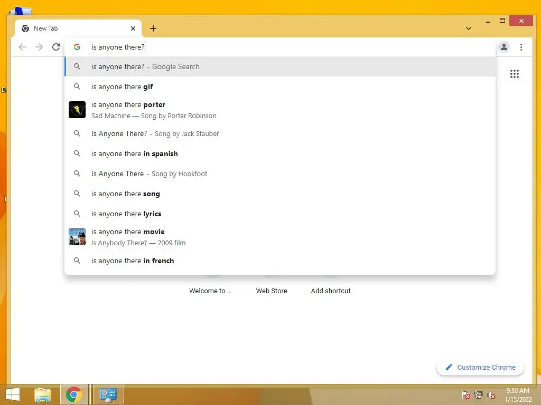Open the Windows Start button

click(13, 394)
